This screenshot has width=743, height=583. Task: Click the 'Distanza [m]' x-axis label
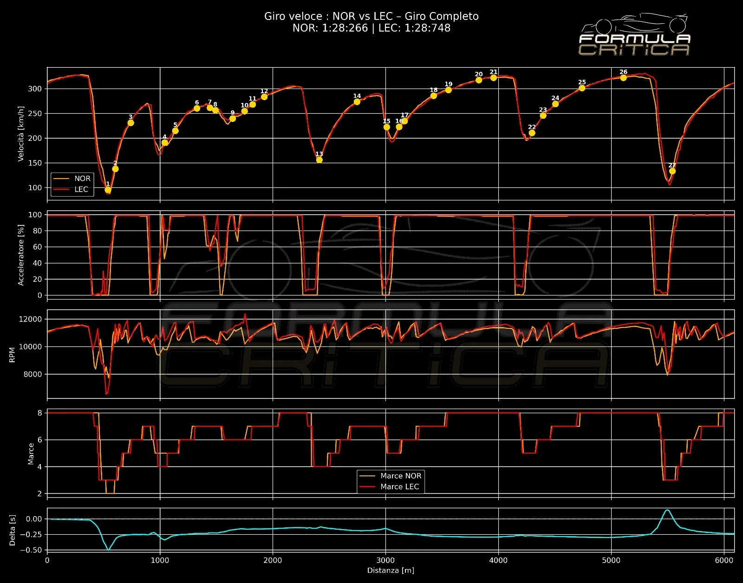click(x=391, y=570)
